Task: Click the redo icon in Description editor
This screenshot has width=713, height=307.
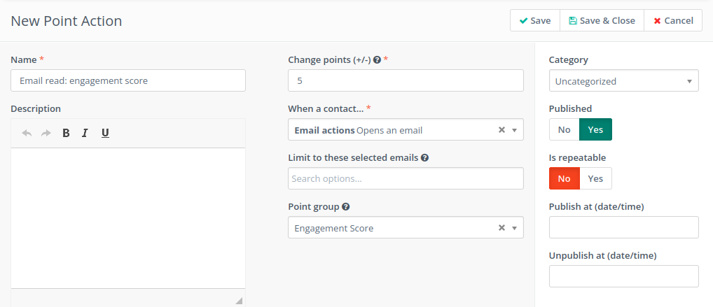Action: 46,133
